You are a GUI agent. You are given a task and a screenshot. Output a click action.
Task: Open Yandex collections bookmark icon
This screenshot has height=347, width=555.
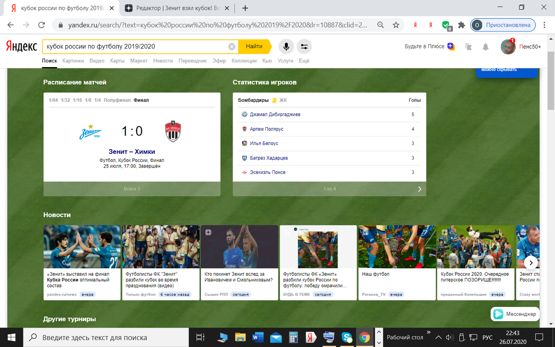pos(469,47)
